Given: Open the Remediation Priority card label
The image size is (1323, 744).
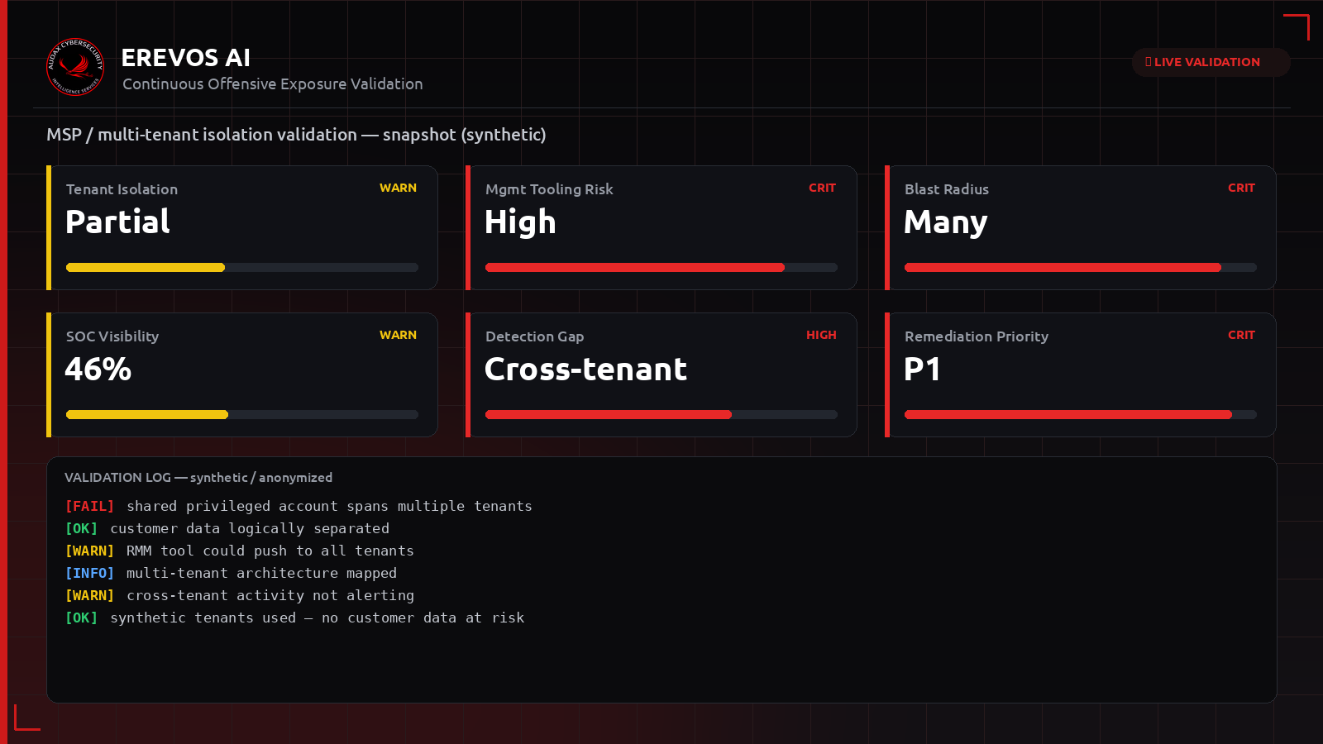Looking at the screenshot, I should (977, 336).
